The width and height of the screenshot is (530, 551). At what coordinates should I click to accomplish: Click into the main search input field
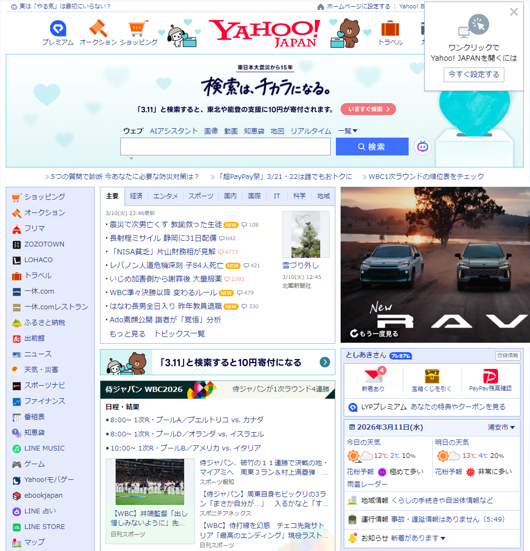pyautogui.click(x=225, y=147)
